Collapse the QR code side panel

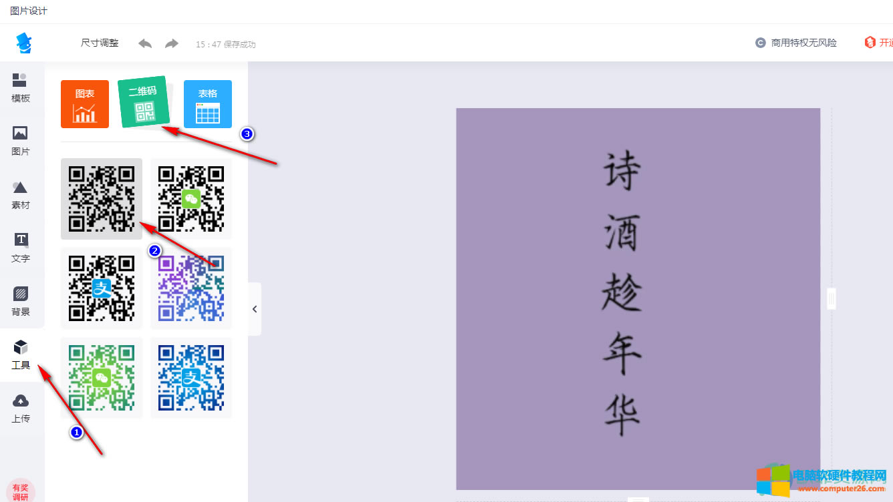[x=254, y=309]
